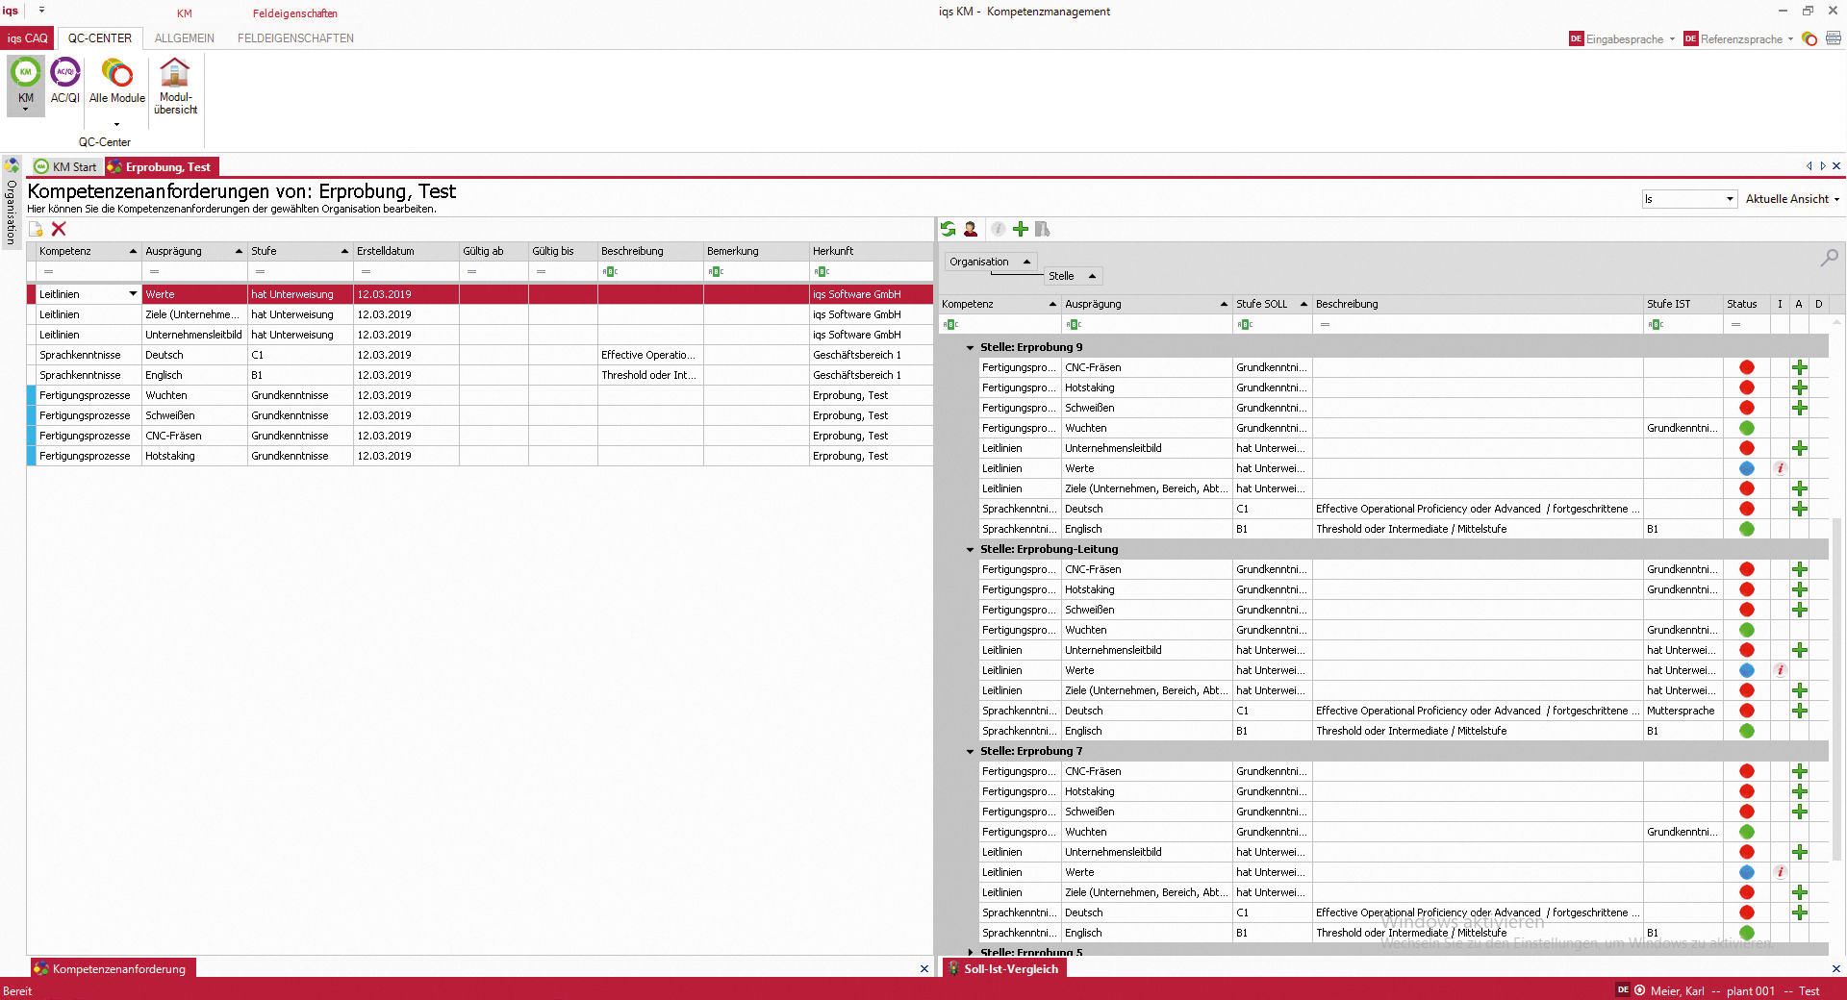Expand the group 'Stelle: Erprobung 5'
1847x1000 pixels.
(969, 953)
